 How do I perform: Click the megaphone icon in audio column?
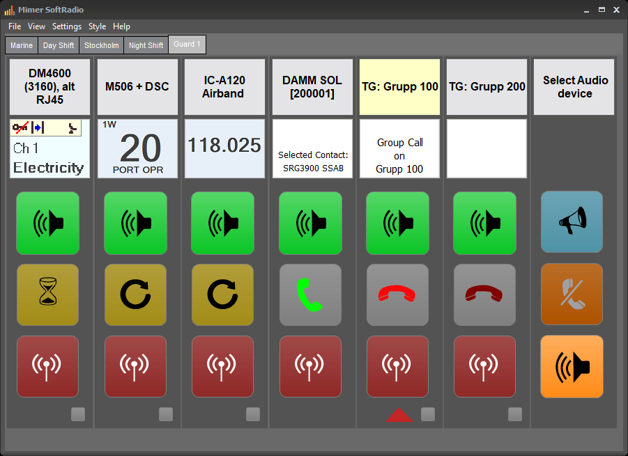click(x=572, y=222)
